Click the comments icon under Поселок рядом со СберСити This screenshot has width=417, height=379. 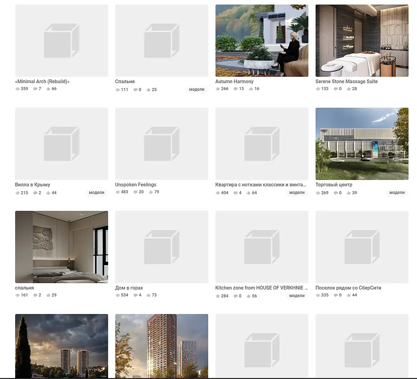[x=336, y=295]
